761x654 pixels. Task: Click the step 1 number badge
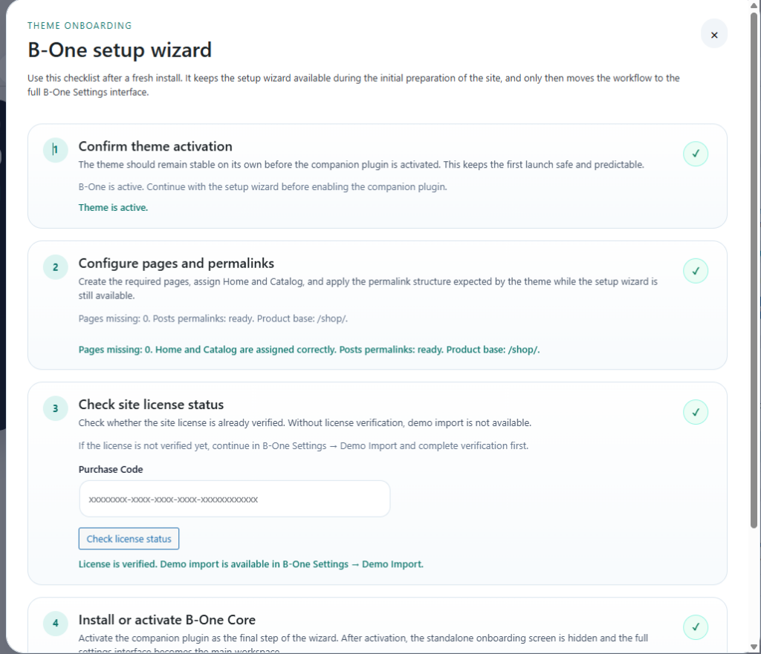[55, 150]
